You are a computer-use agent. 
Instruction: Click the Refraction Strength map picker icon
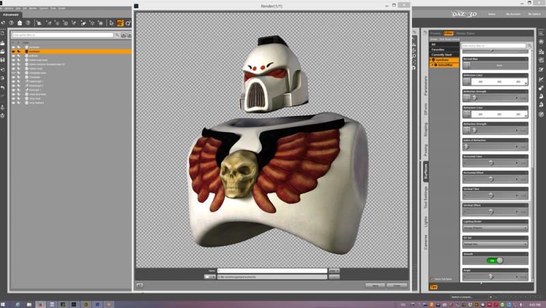click(x=467, y=130)
